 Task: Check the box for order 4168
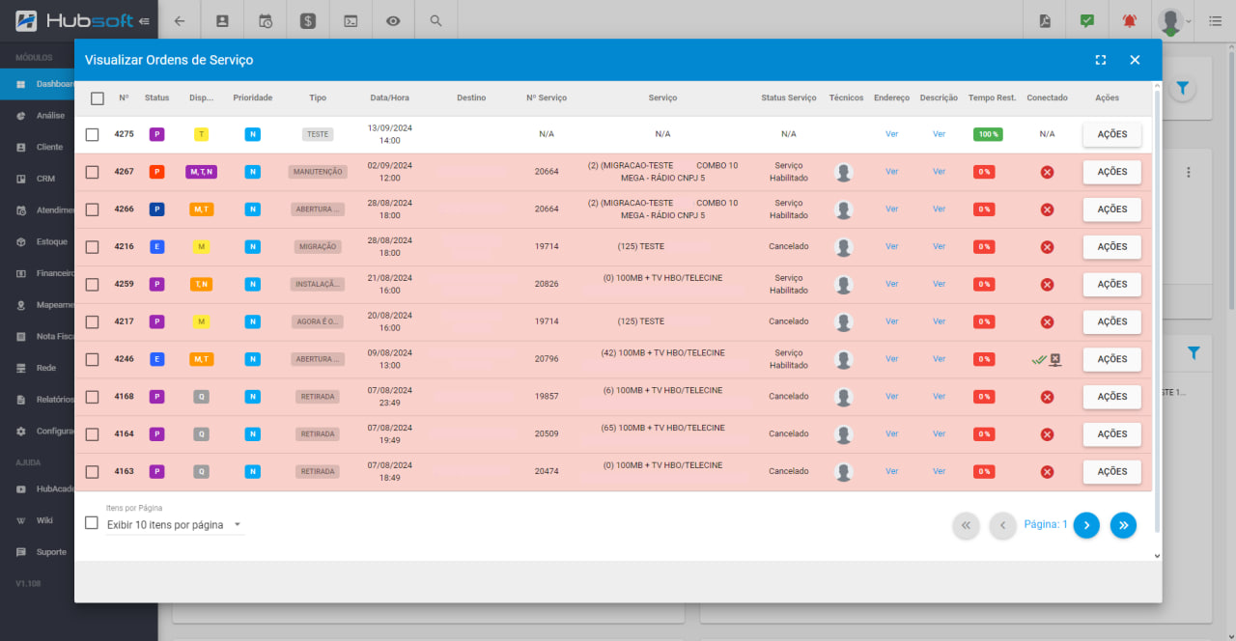pyautogui.click(x=92, y=397)
